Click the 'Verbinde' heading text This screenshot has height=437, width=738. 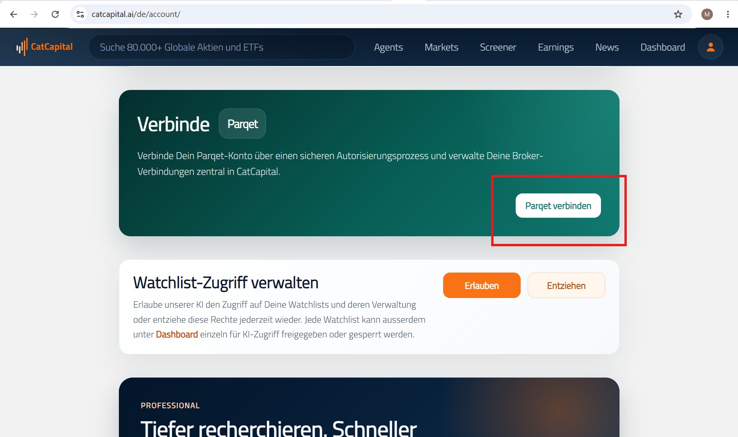point(173,124)
